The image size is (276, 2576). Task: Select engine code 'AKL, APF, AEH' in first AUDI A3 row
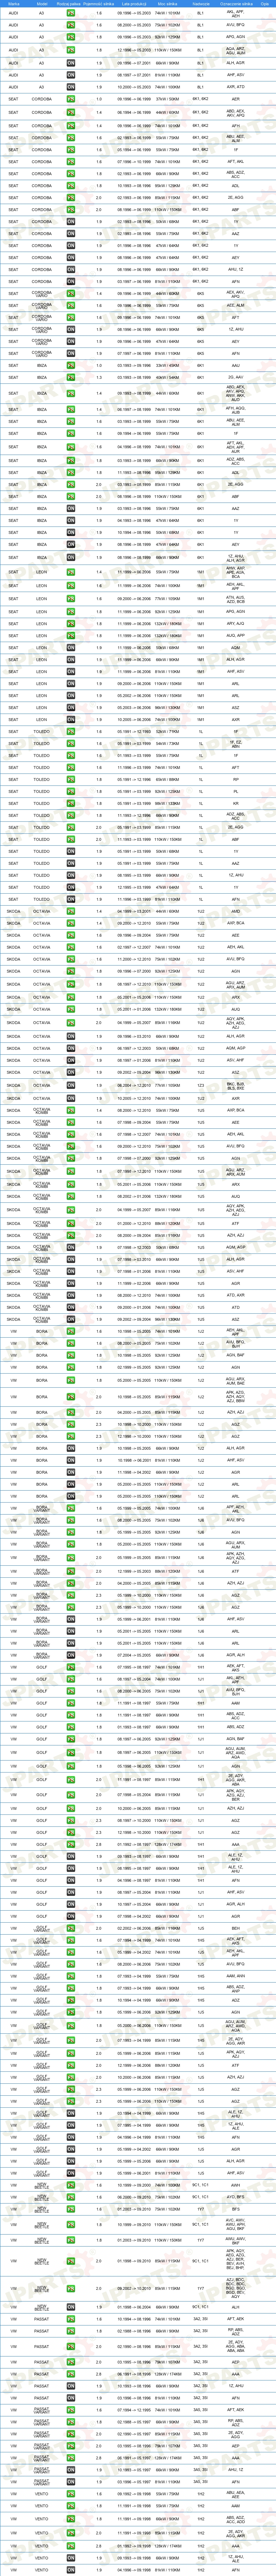click(x=236, y=14)
